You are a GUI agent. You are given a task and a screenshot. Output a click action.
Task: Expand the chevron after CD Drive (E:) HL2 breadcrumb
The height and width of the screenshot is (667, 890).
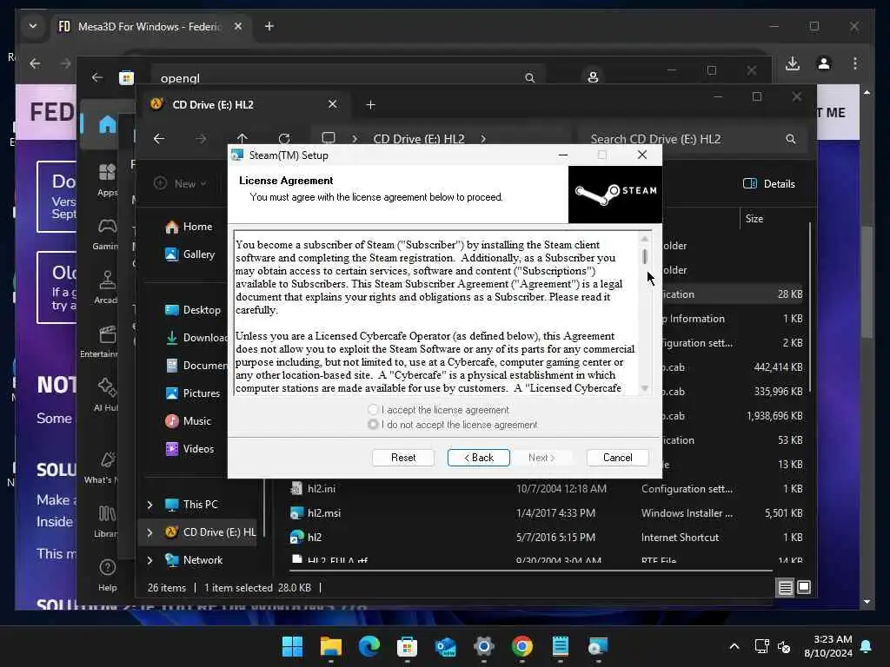[x=483, y=139]
